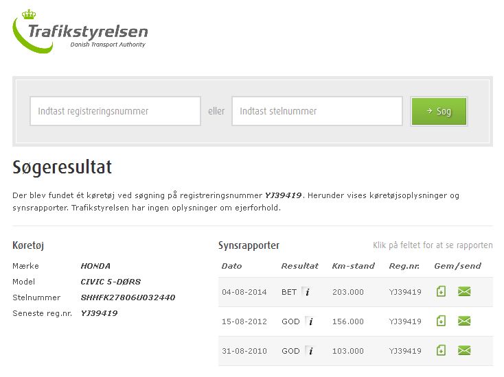The image size is (504, 377).
Task: Select the 156.000 km-stand value
Action: click(348, 321)
